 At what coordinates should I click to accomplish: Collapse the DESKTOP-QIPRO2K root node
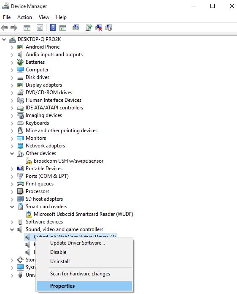4,40
